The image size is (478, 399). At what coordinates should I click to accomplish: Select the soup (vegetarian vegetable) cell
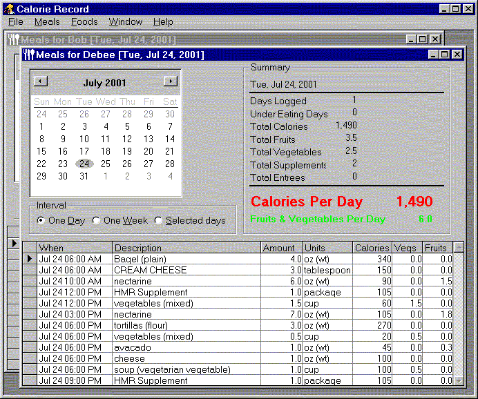pos(187,369)
